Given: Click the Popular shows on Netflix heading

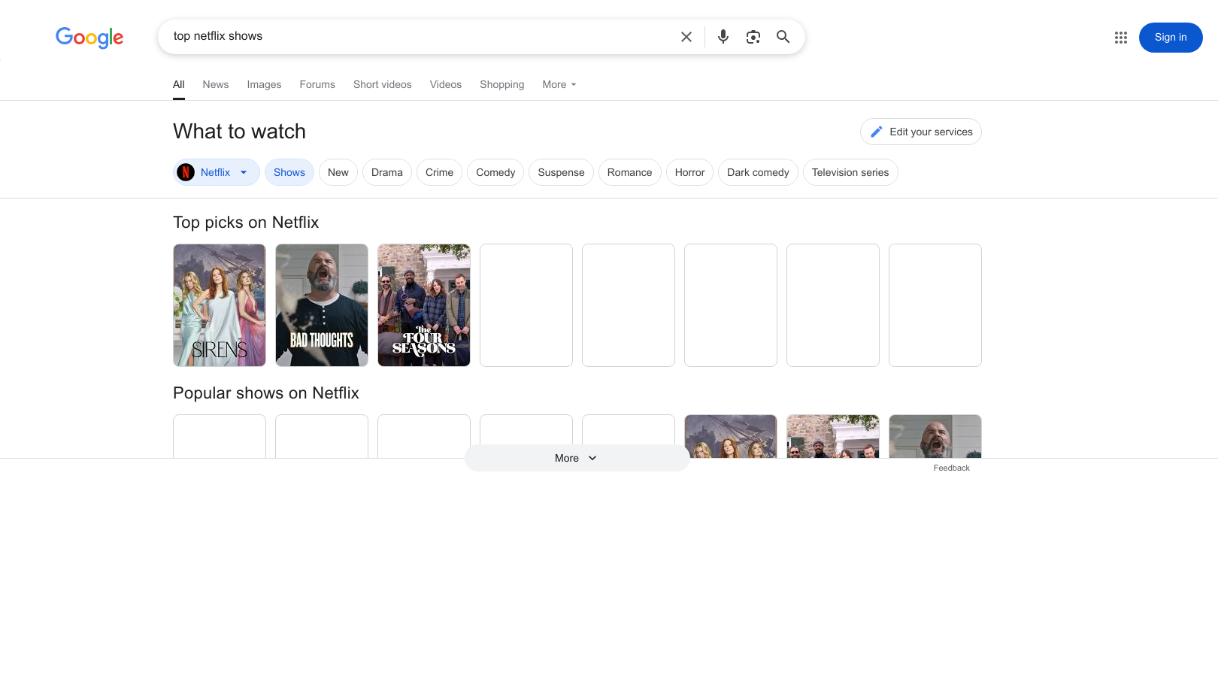Looking at the screenshot, I should click(266, 393).
